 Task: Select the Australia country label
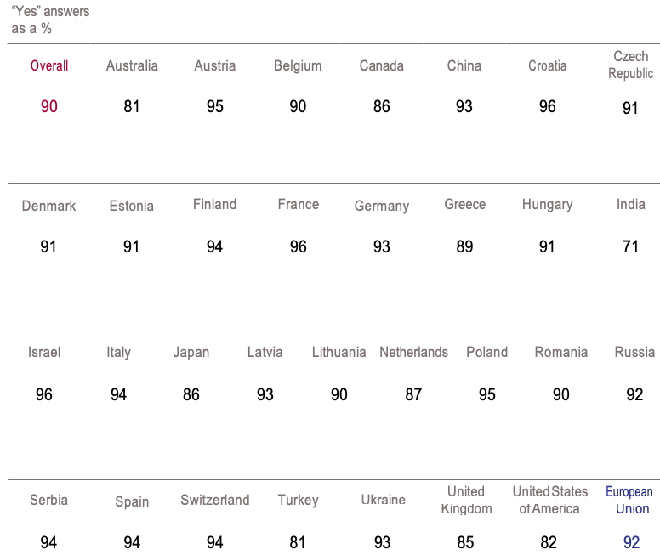tap(132, 65)
